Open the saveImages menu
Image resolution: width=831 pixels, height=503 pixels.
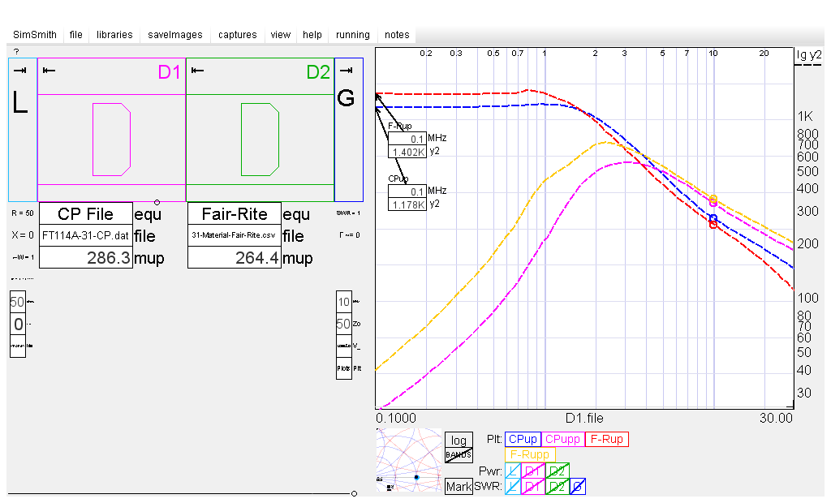click(175, 34)
